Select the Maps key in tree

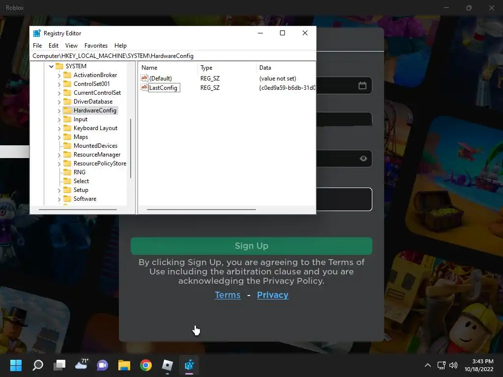(x=81, y=137)
